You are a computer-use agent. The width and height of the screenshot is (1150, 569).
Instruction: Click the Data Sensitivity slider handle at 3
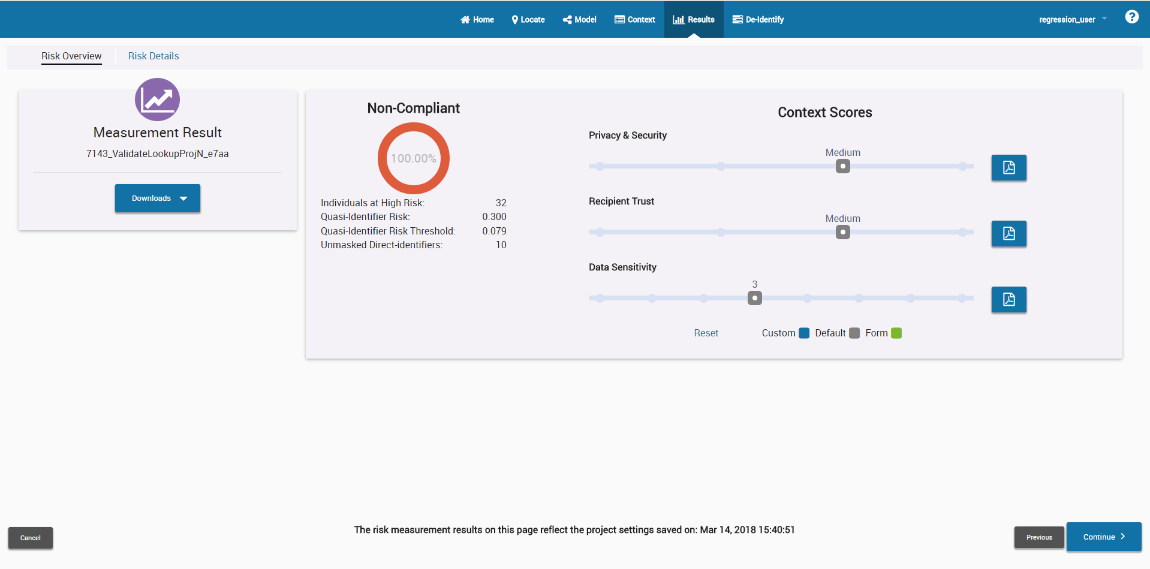(754, 299)
